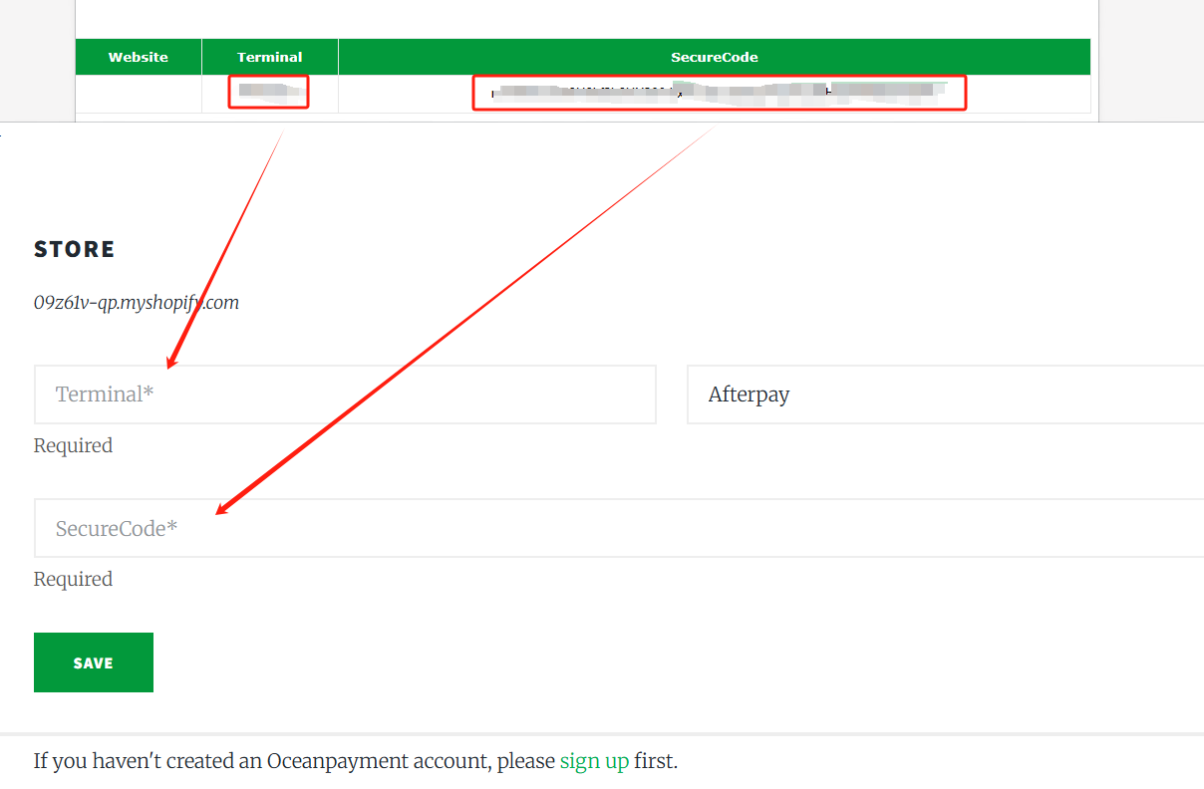Click the red arrowhead pointing at SecureCode field
The height and width of the screenshot is (789, 1204).
(223, 510)
